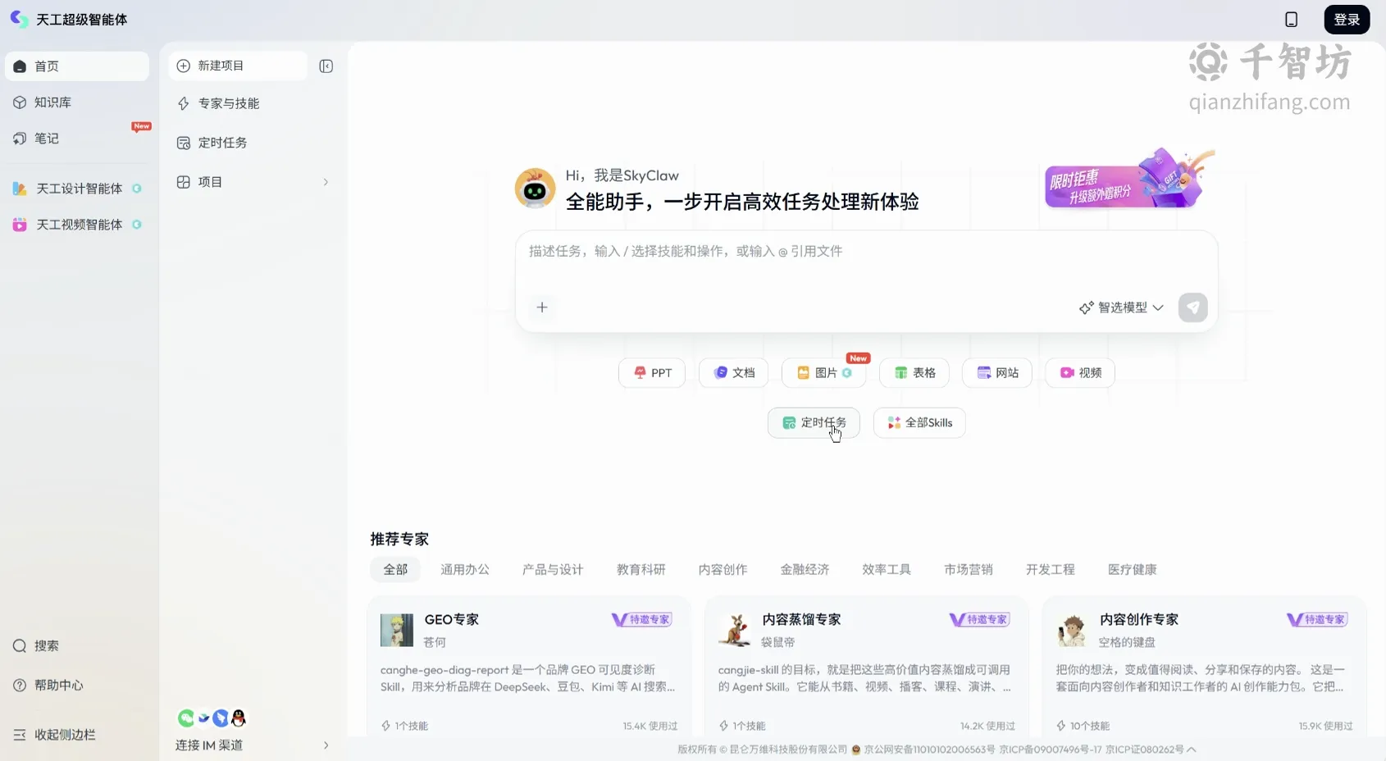Viewport: 1386px width, 761px height.
Task: Select the 全部 expert category tab
Action: click(x=395, y=570)
